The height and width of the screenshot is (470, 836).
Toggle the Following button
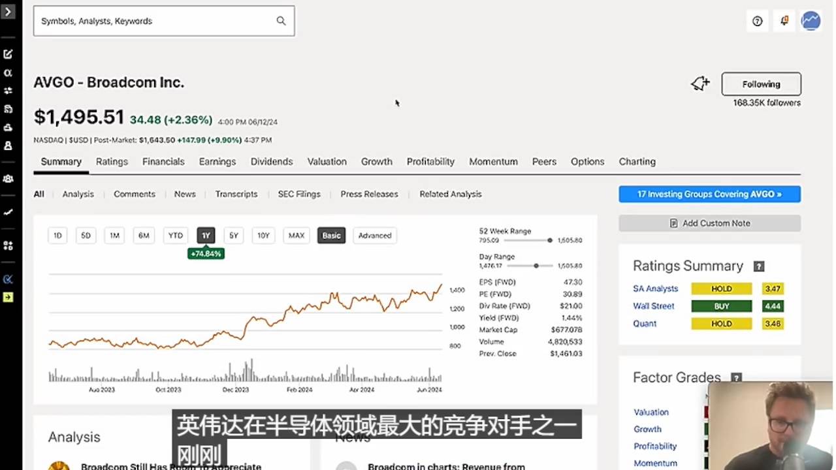point(761,84)
